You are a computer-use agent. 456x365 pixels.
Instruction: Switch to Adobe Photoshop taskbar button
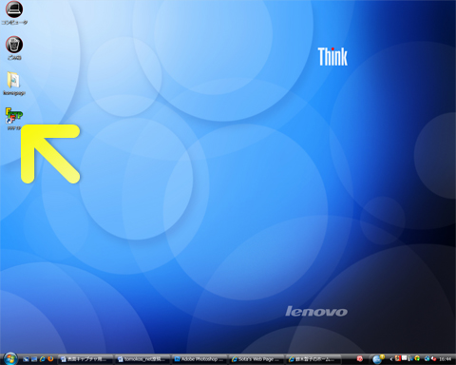(x=199, y=359)
